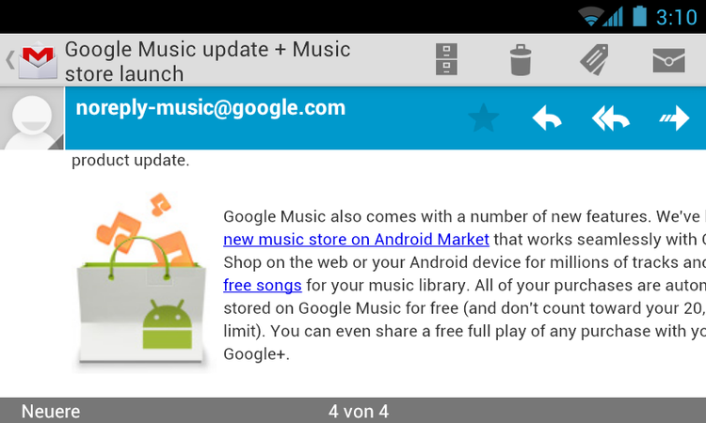The height and width of the screenshot is (423, 706).
Task: Tap the Gmail logo to go back
Action: point(39,60)
